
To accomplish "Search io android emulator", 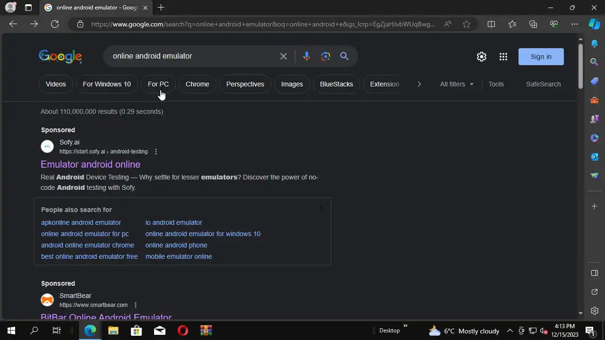I will click(173, 222).
